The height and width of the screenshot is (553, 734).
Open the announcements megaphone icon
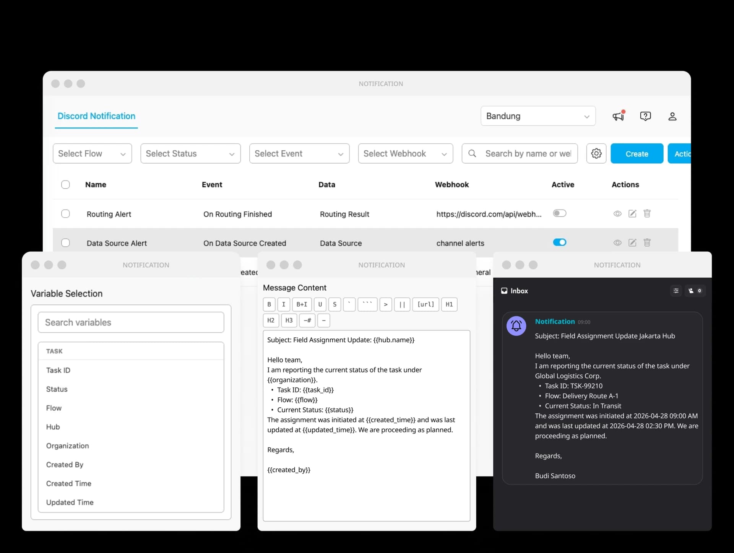618,116
